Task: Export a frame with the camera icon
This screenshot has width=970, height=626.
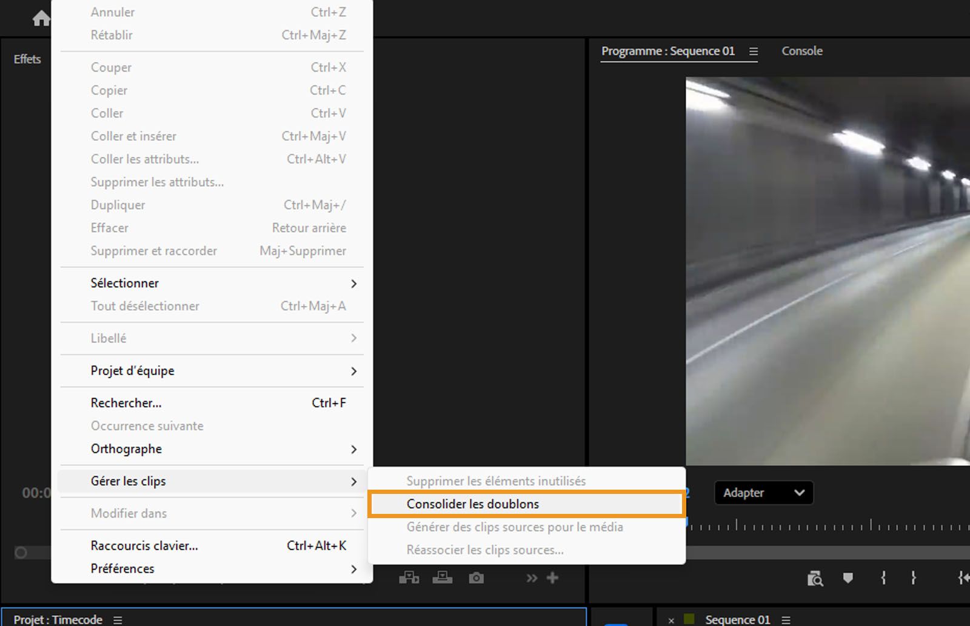Action: pos(477,578)
